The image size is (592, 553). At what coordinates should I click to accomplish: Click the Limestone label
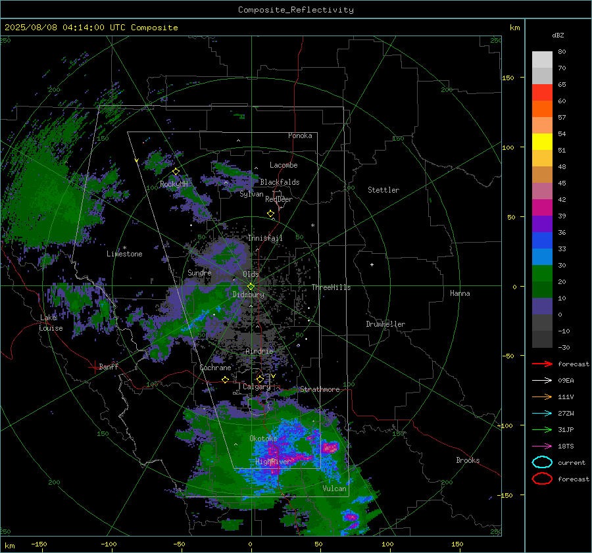(124, 254)
